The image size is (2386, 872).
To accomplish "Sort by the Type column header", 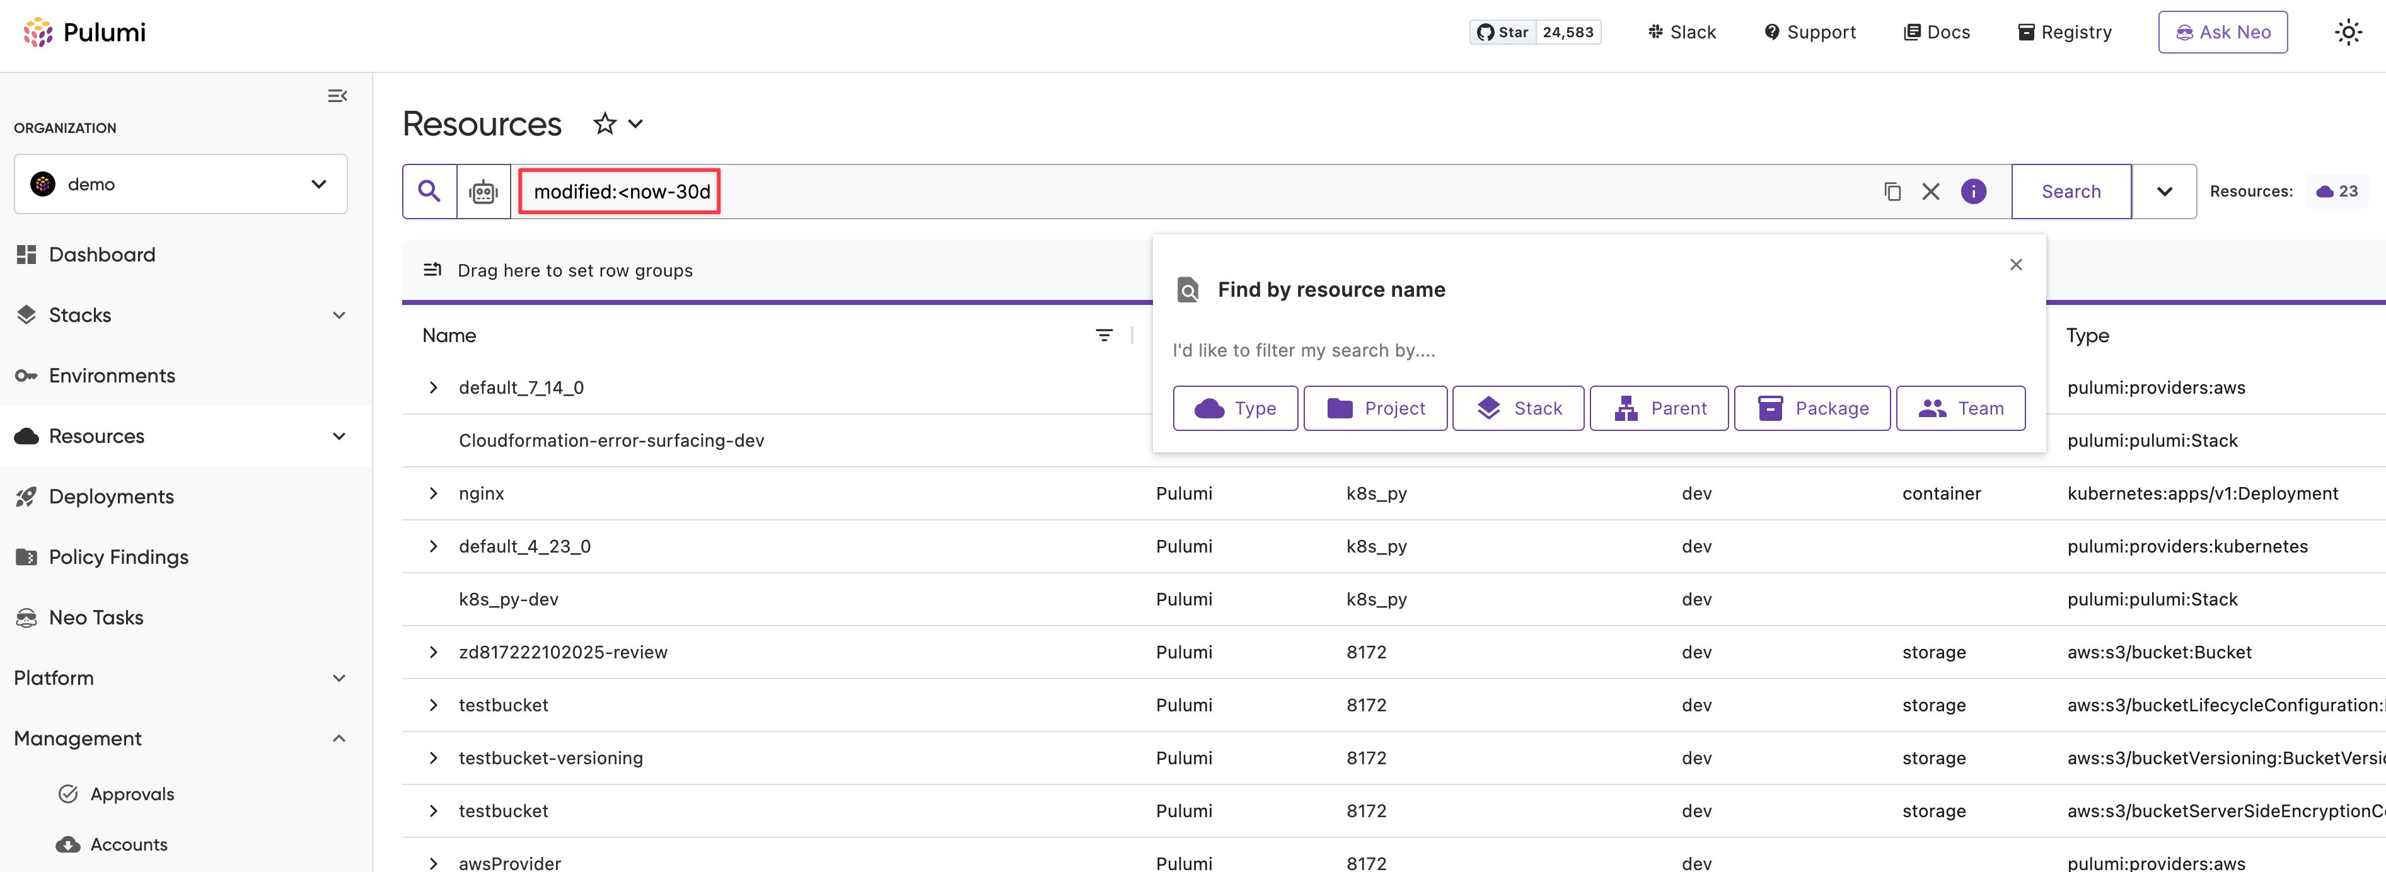I will 2087,336.
